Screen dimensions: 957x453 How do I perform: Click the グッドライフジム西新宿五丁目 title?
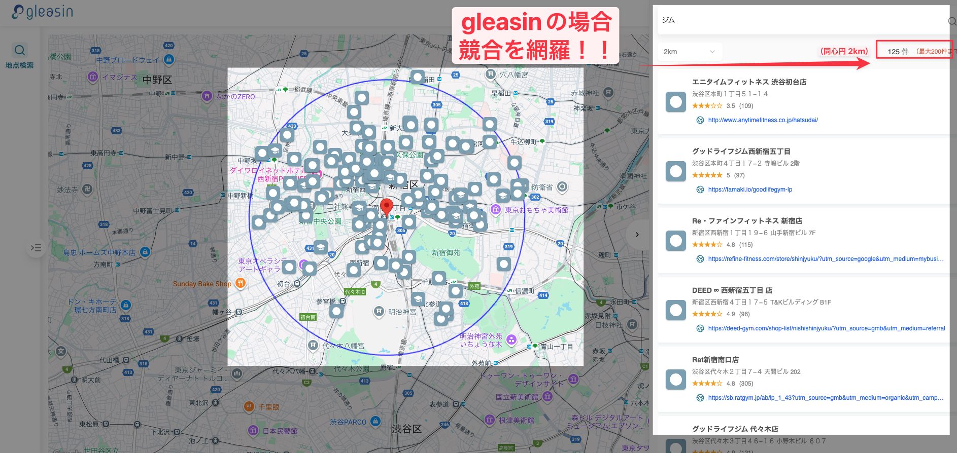click(x=741, y=152)
